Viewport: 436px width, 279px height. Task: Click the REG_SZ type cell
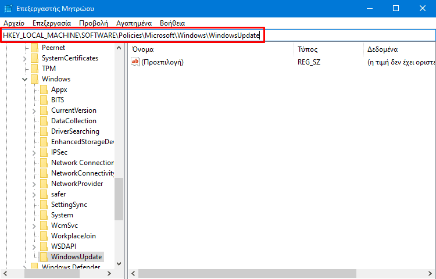click(x=309, y=62)
